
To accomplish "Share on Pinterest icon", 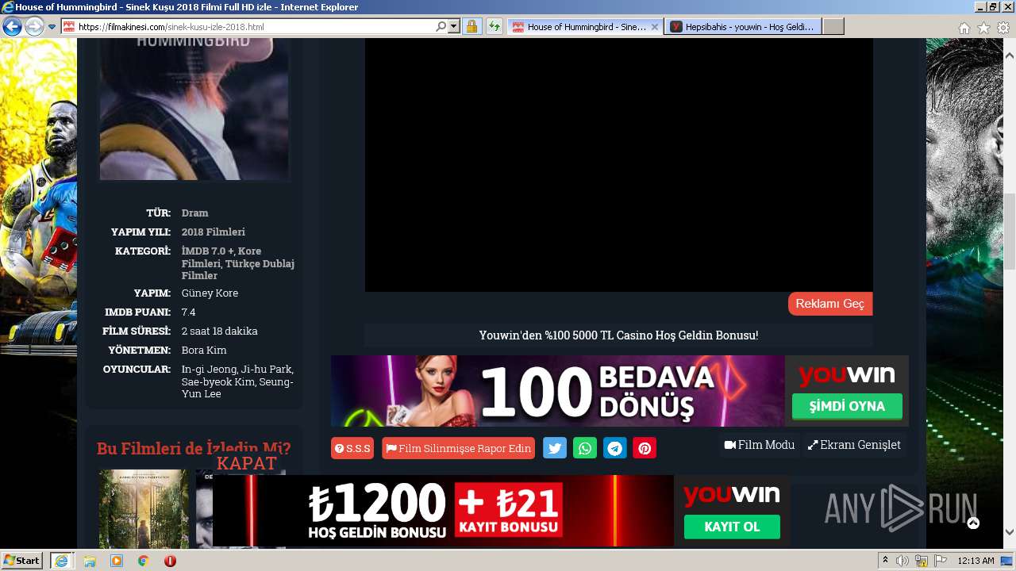I will click(x=645, y=448).
